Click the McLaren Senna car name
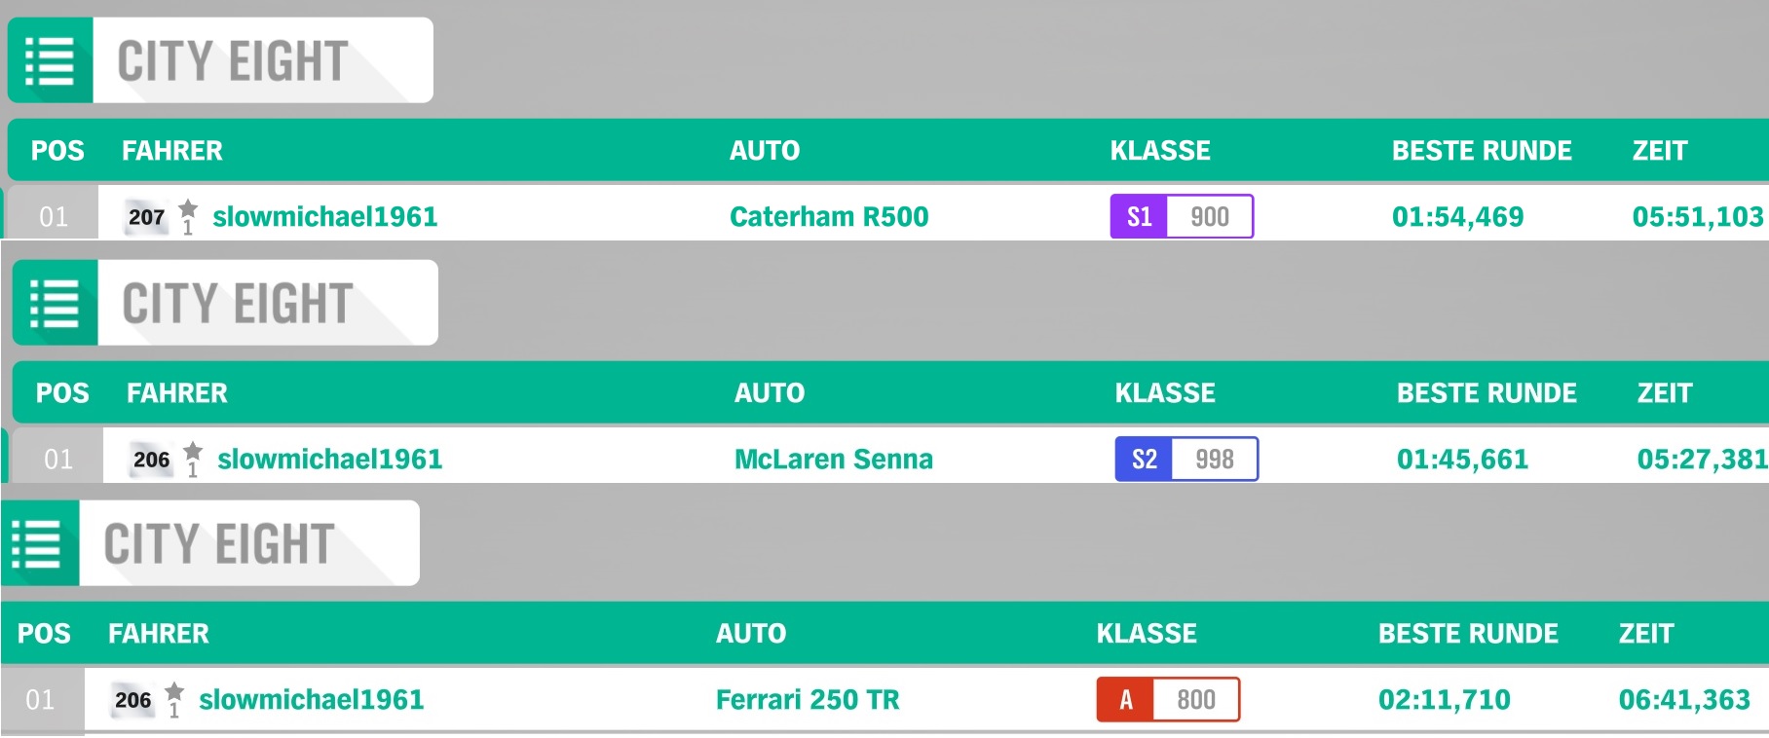The height and width of the screenshot is (738, 1769). tap(833, 459)
